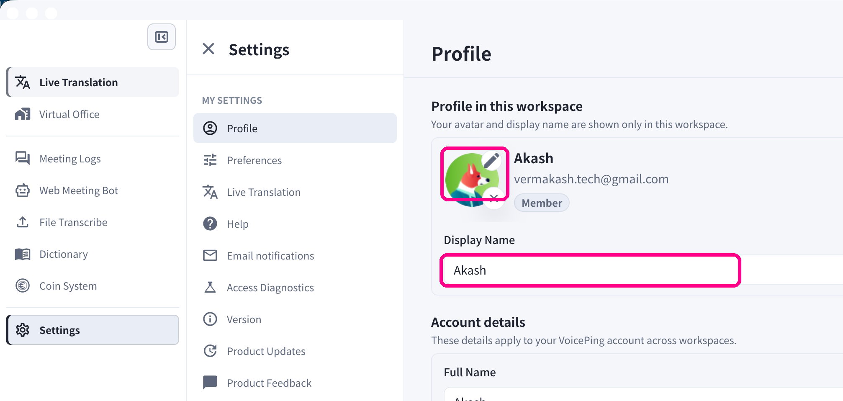
Task: Click the pencil edit avatar icon
Action: pos(492,160)
